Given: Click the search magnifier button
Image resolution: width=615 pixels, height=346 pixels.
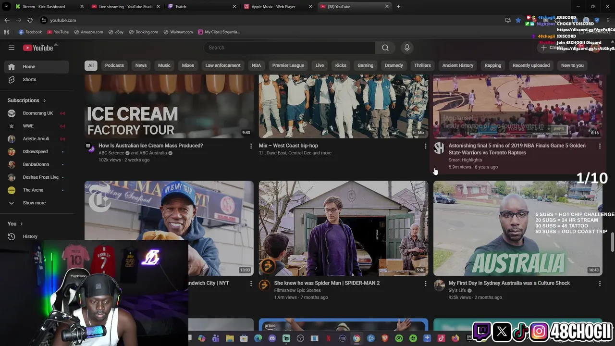Looking at the screenshot, I should [x=385, y=48].
